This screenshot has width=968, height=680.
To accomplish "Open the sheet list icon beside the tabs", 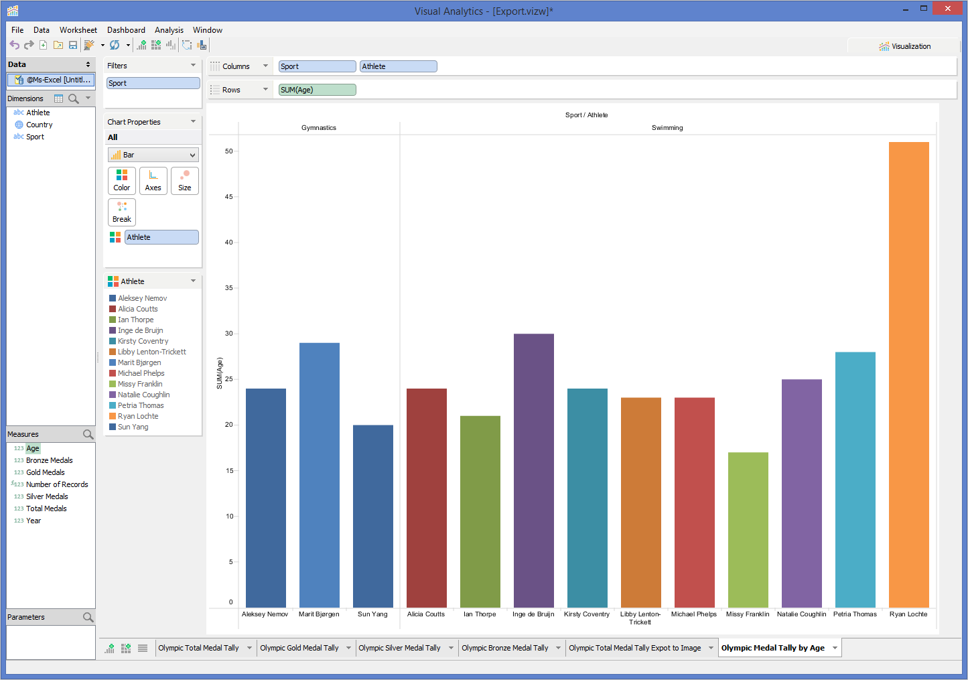I will pyautogui.click(x=143, y=648).
